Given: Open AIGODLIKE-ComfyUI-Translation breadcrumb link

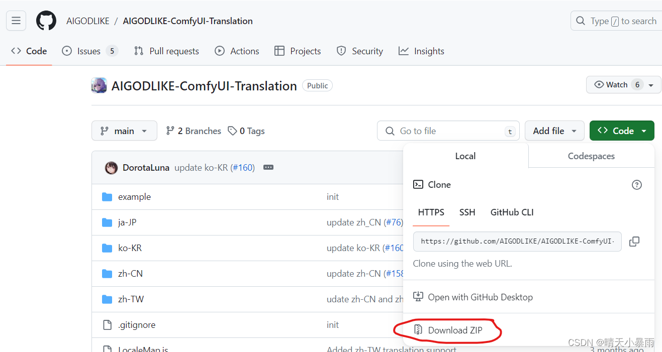Looking at the screenshot, I should pos(188,21).
